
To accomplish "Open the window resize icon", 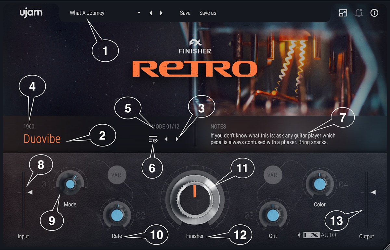I will (344, 13).
